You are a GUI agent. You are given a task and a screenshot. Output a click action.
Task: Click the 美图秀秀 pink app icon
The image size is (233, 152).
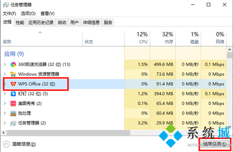click(x=13, y=104)
